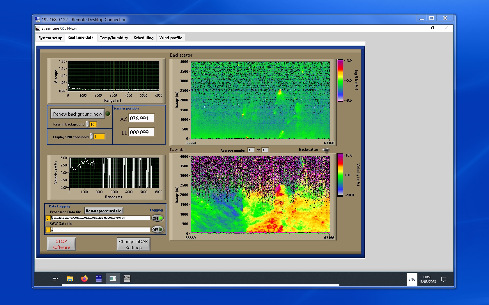Click the Rays in background stepper arrows

pos(87,124)
